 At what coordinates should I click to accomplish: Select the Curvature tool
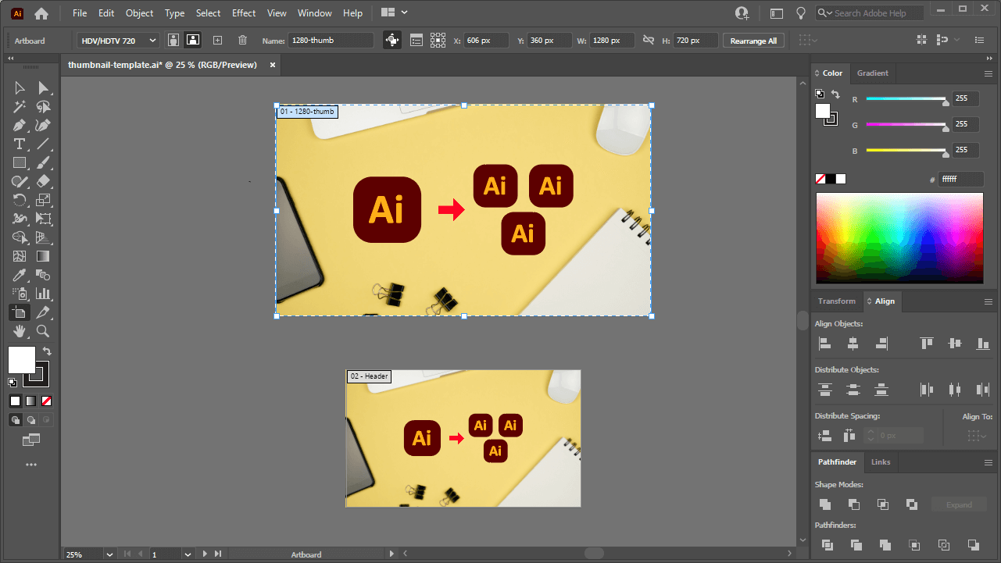(44, 125)
